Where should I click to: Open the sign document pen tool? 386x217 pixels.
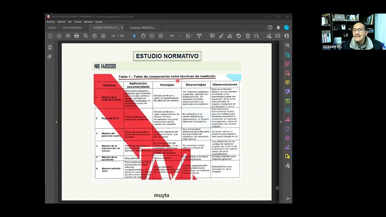coord(230,36)
